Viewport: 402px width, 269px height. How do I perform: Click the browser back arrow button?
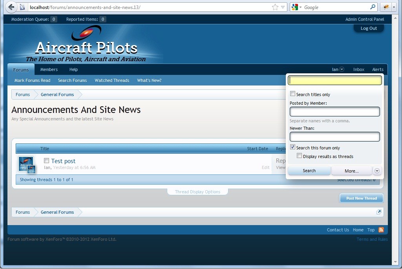click(11, 7)
